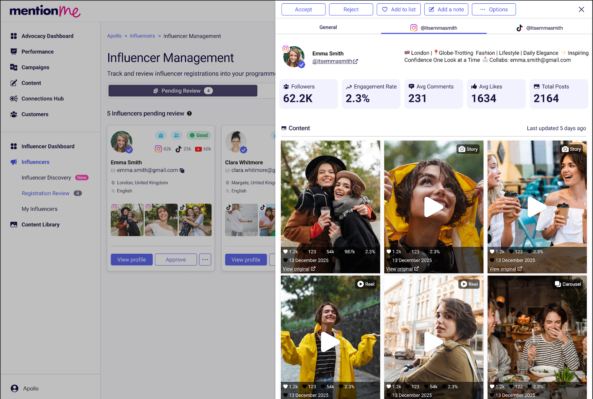The height and width of the screenshot is (399, 593).
Task: Go to Registration Review in the sidebar
Action: pyautogui.click(x=45, y=193)
